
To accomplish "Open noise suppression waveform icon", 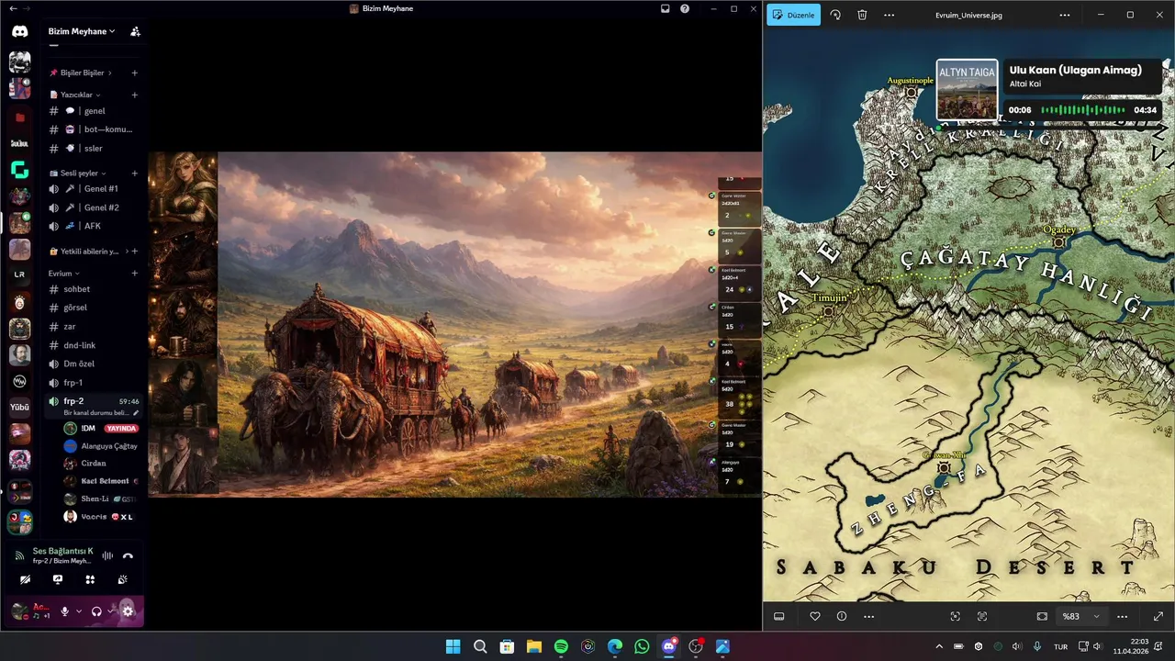I will 107,555.
